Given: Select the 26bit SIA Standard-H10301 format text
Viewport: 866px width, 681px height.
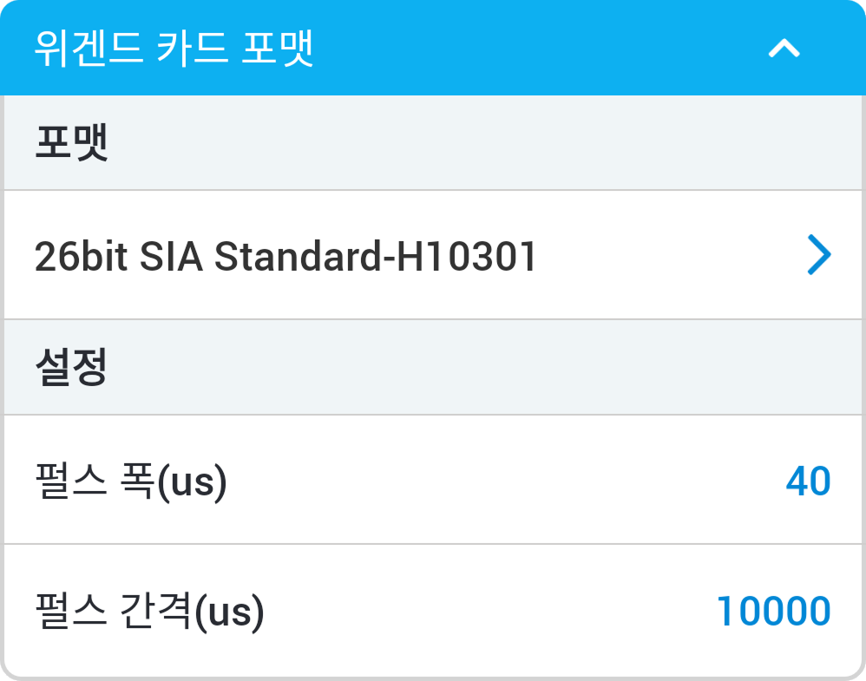Looking at the screenshot, I should [x=285, y=257].
